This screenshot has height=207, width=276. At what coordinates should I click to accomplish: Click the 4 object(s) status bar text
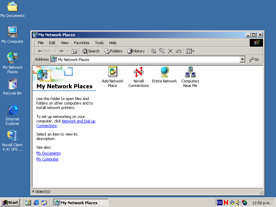pyautogui.click(x=41, y=191)
